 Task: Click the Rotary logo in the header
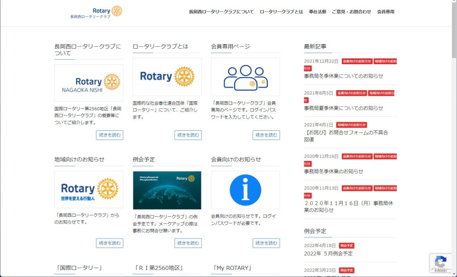96,12
